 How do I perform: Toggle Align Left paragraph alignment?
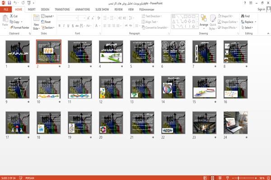point(105,26)
